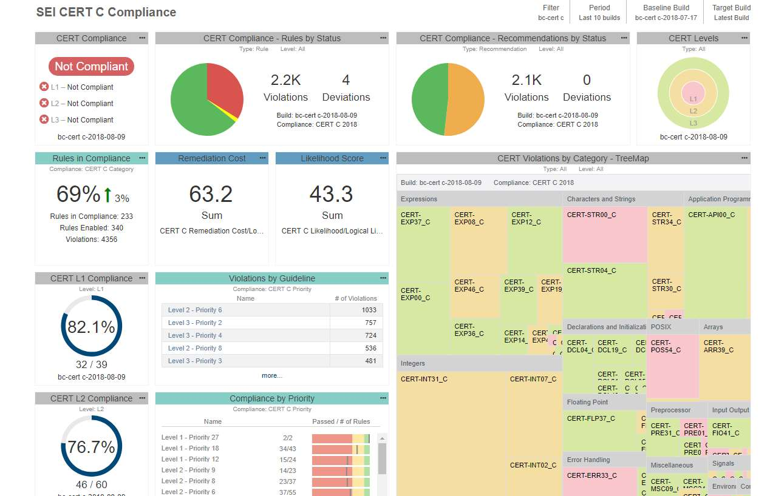This screenshot has width=773, height=496.
Task: Click the 'more...' link under Violations by Guideline
Action: [271, 375]
